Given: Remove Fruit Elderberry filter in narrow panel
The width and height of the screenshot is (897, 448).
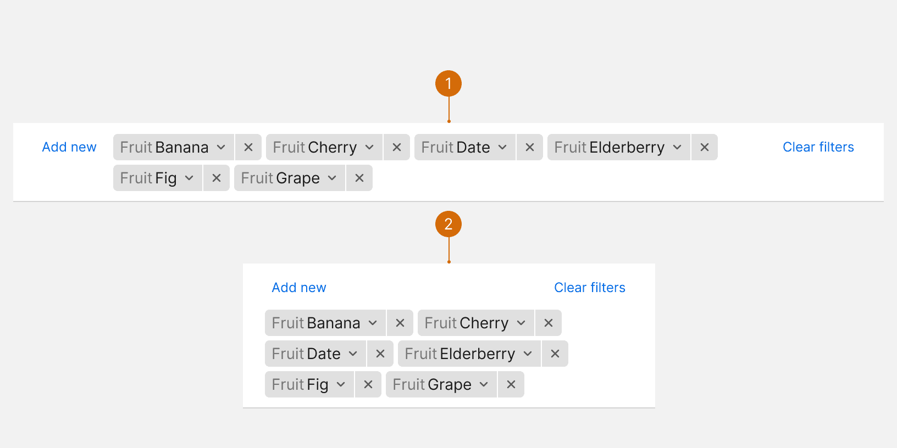Looking at the screenshot, I should [555, 354].
